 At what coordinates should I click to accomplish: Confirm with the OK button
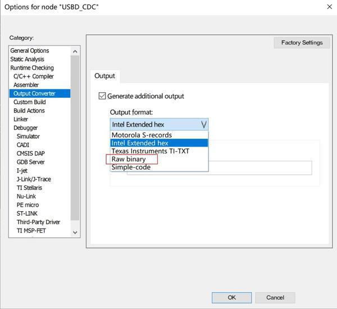231,298
